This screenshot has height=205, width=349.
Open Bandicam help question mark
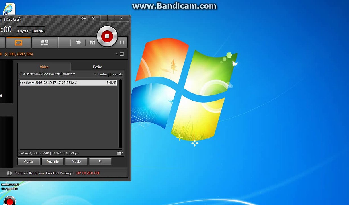point(93,19)
